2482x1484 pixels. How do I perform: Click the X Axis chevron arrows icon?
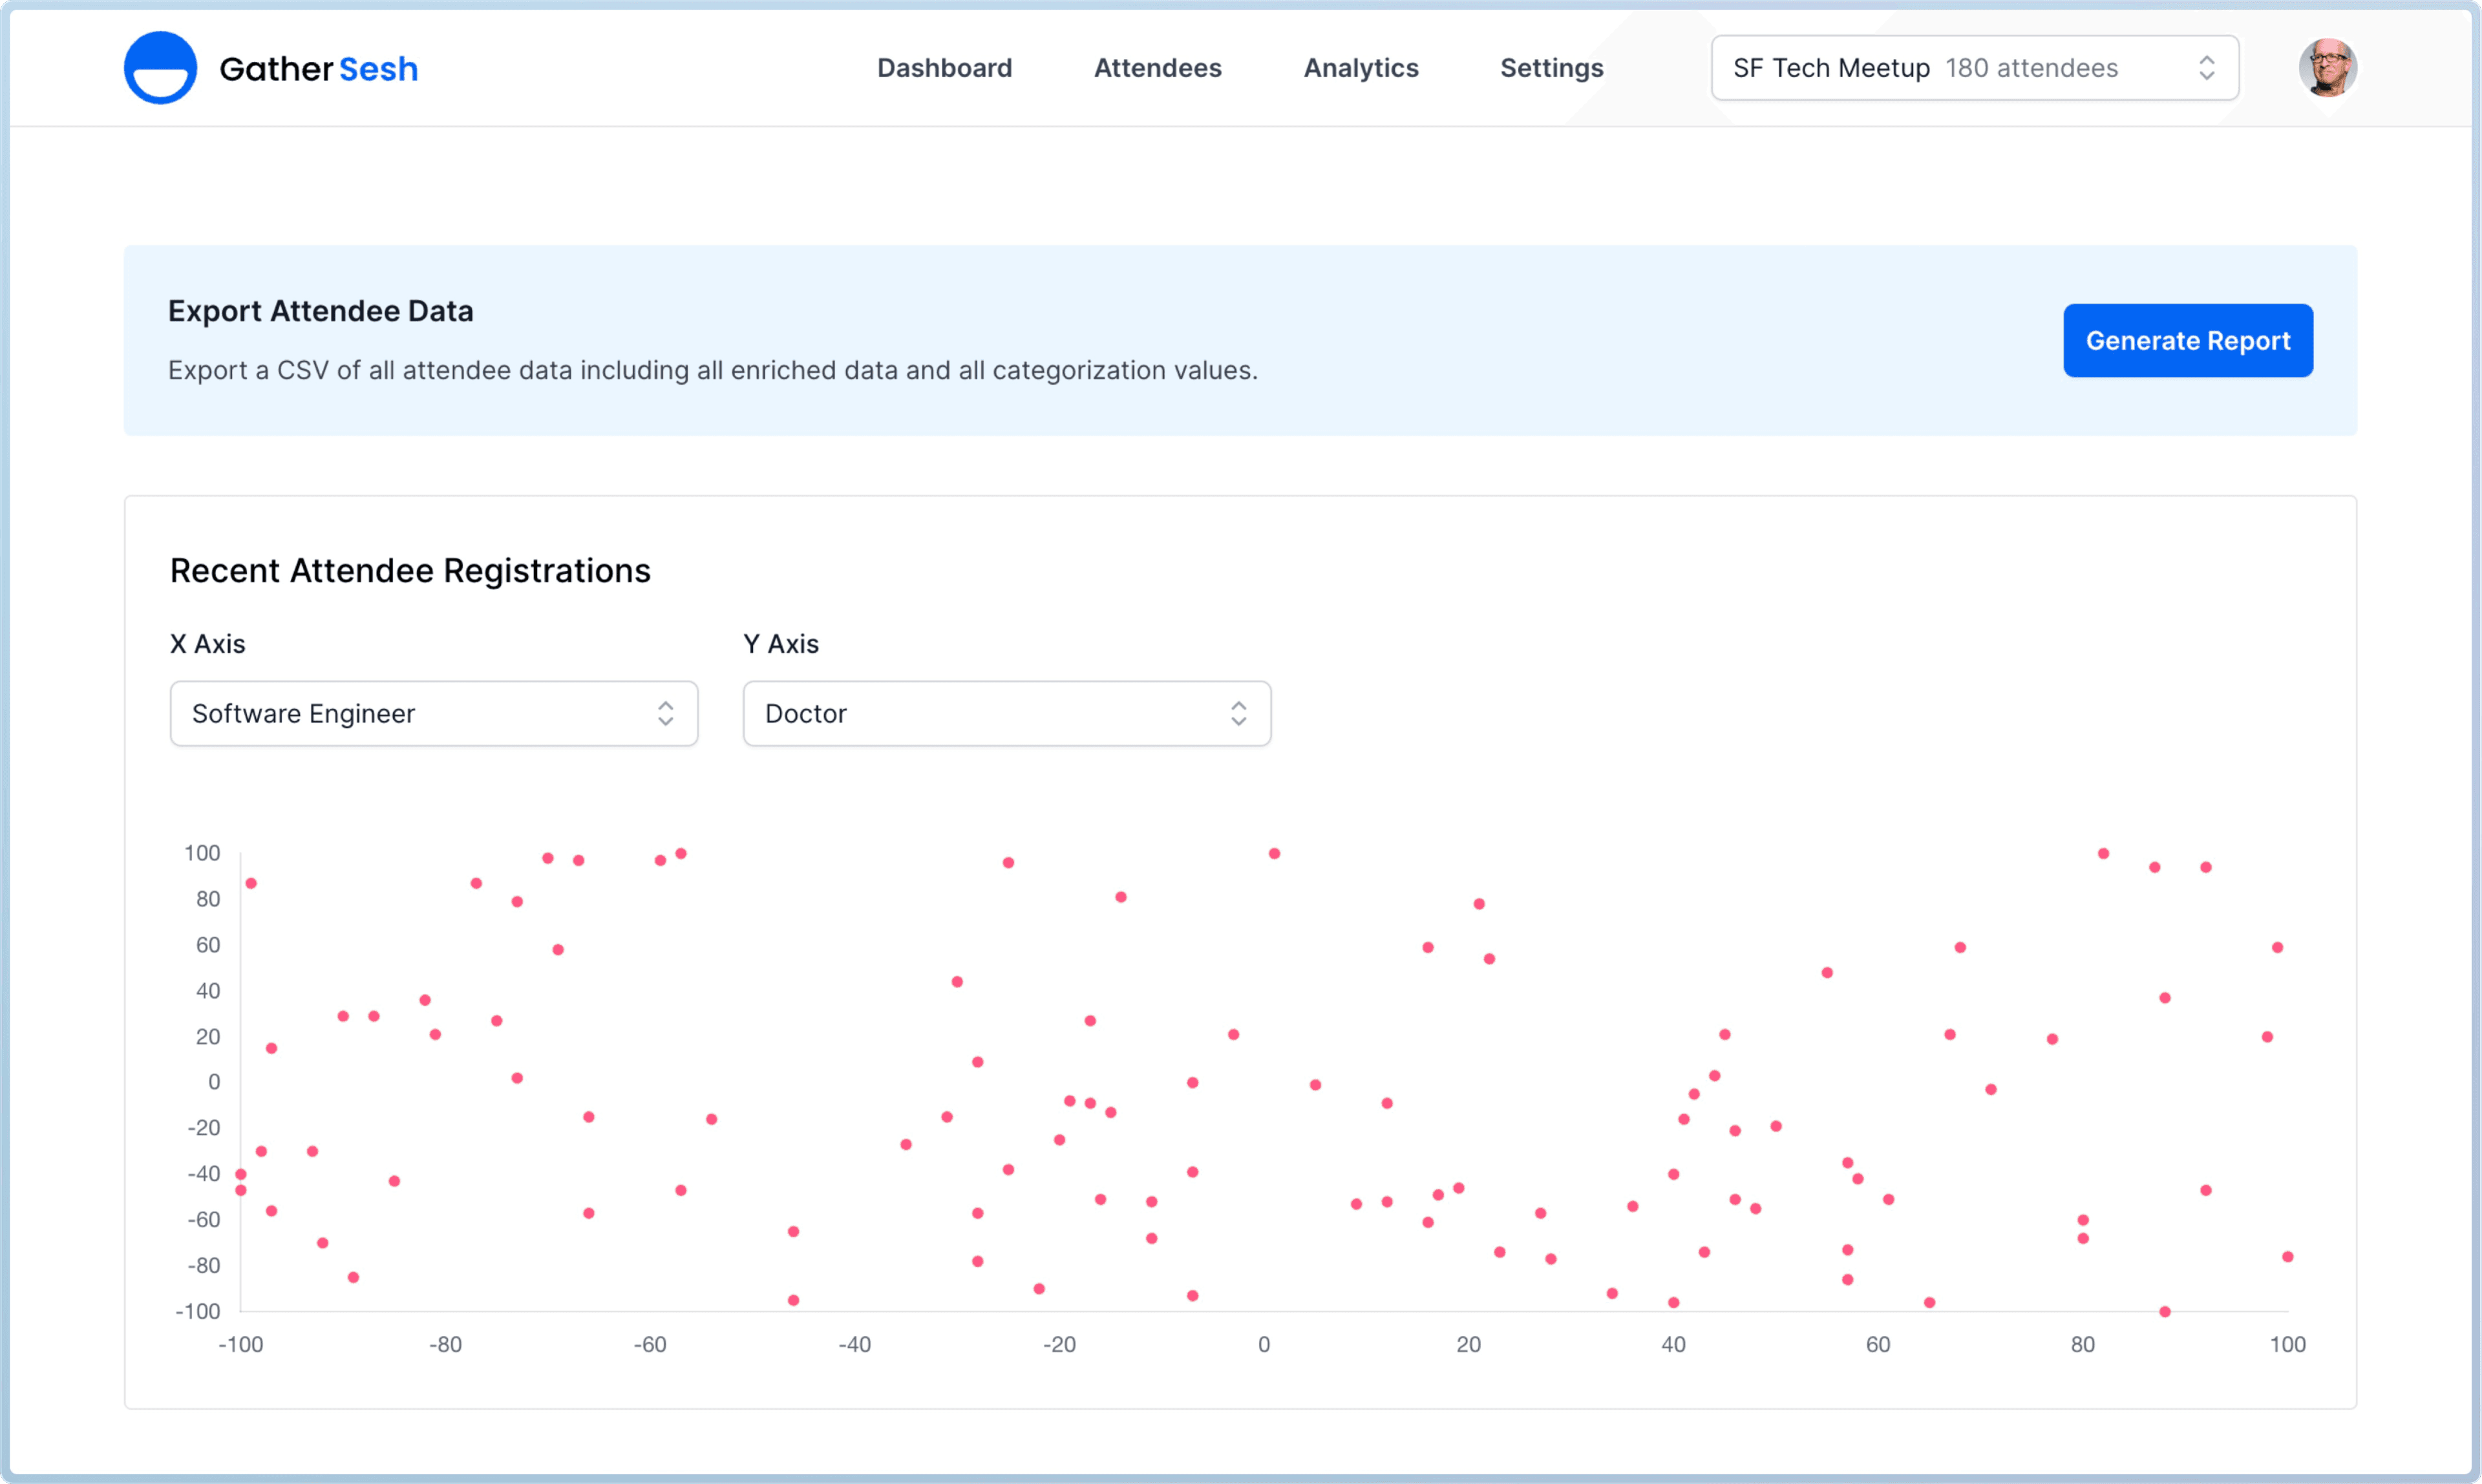[665, 713]
